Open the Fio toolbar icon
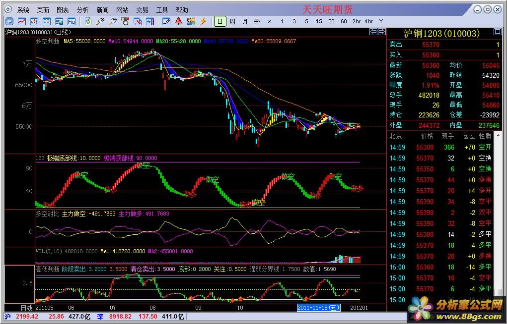Screen dimensions: 507x324 [x=72, y=21]
